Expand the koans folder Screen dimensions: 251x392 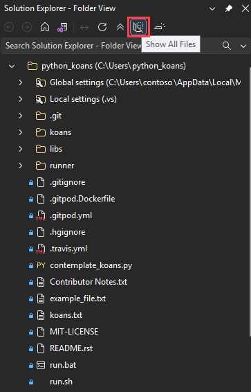21,132
